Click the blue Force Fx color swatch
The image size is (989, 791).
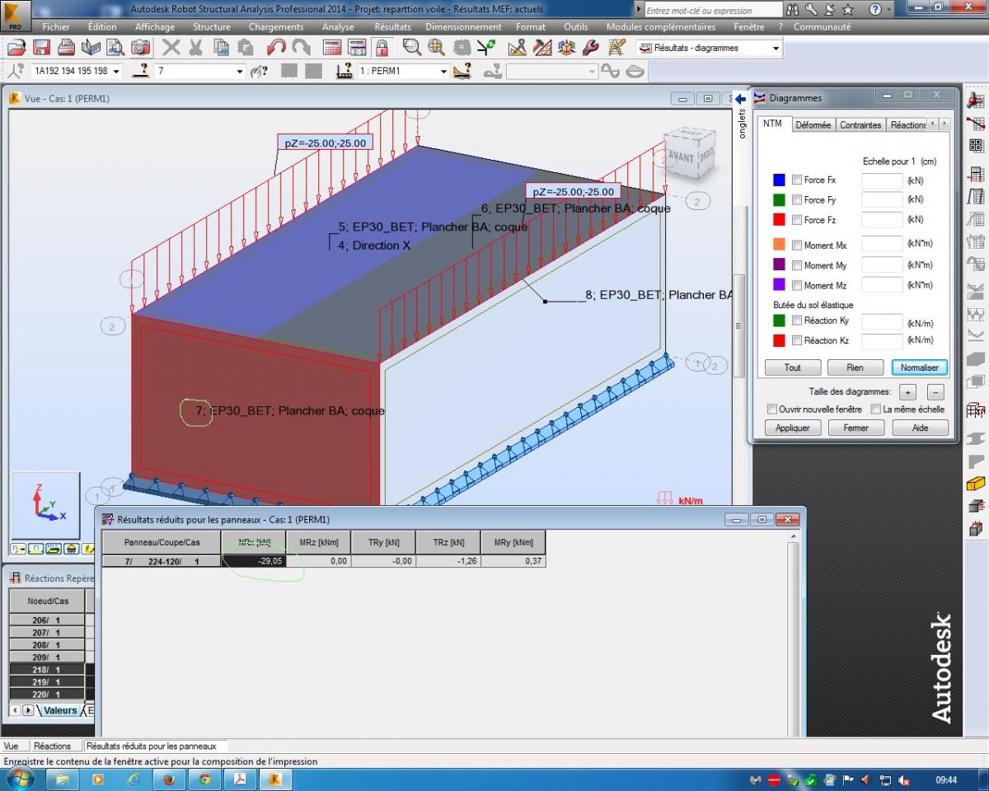click(779, 180)
